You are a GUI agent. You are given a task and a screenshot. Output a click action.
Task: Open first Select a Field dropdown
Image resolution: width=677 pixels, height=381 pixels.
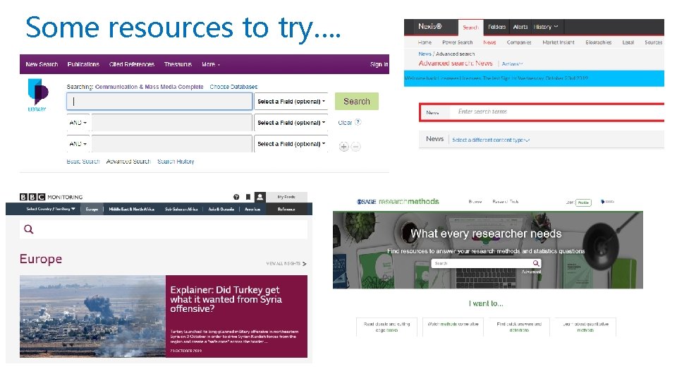point(291,102)
